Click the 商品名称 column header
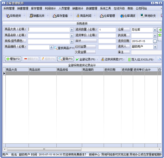Screen dimensions: 164x158 (43, 70)
